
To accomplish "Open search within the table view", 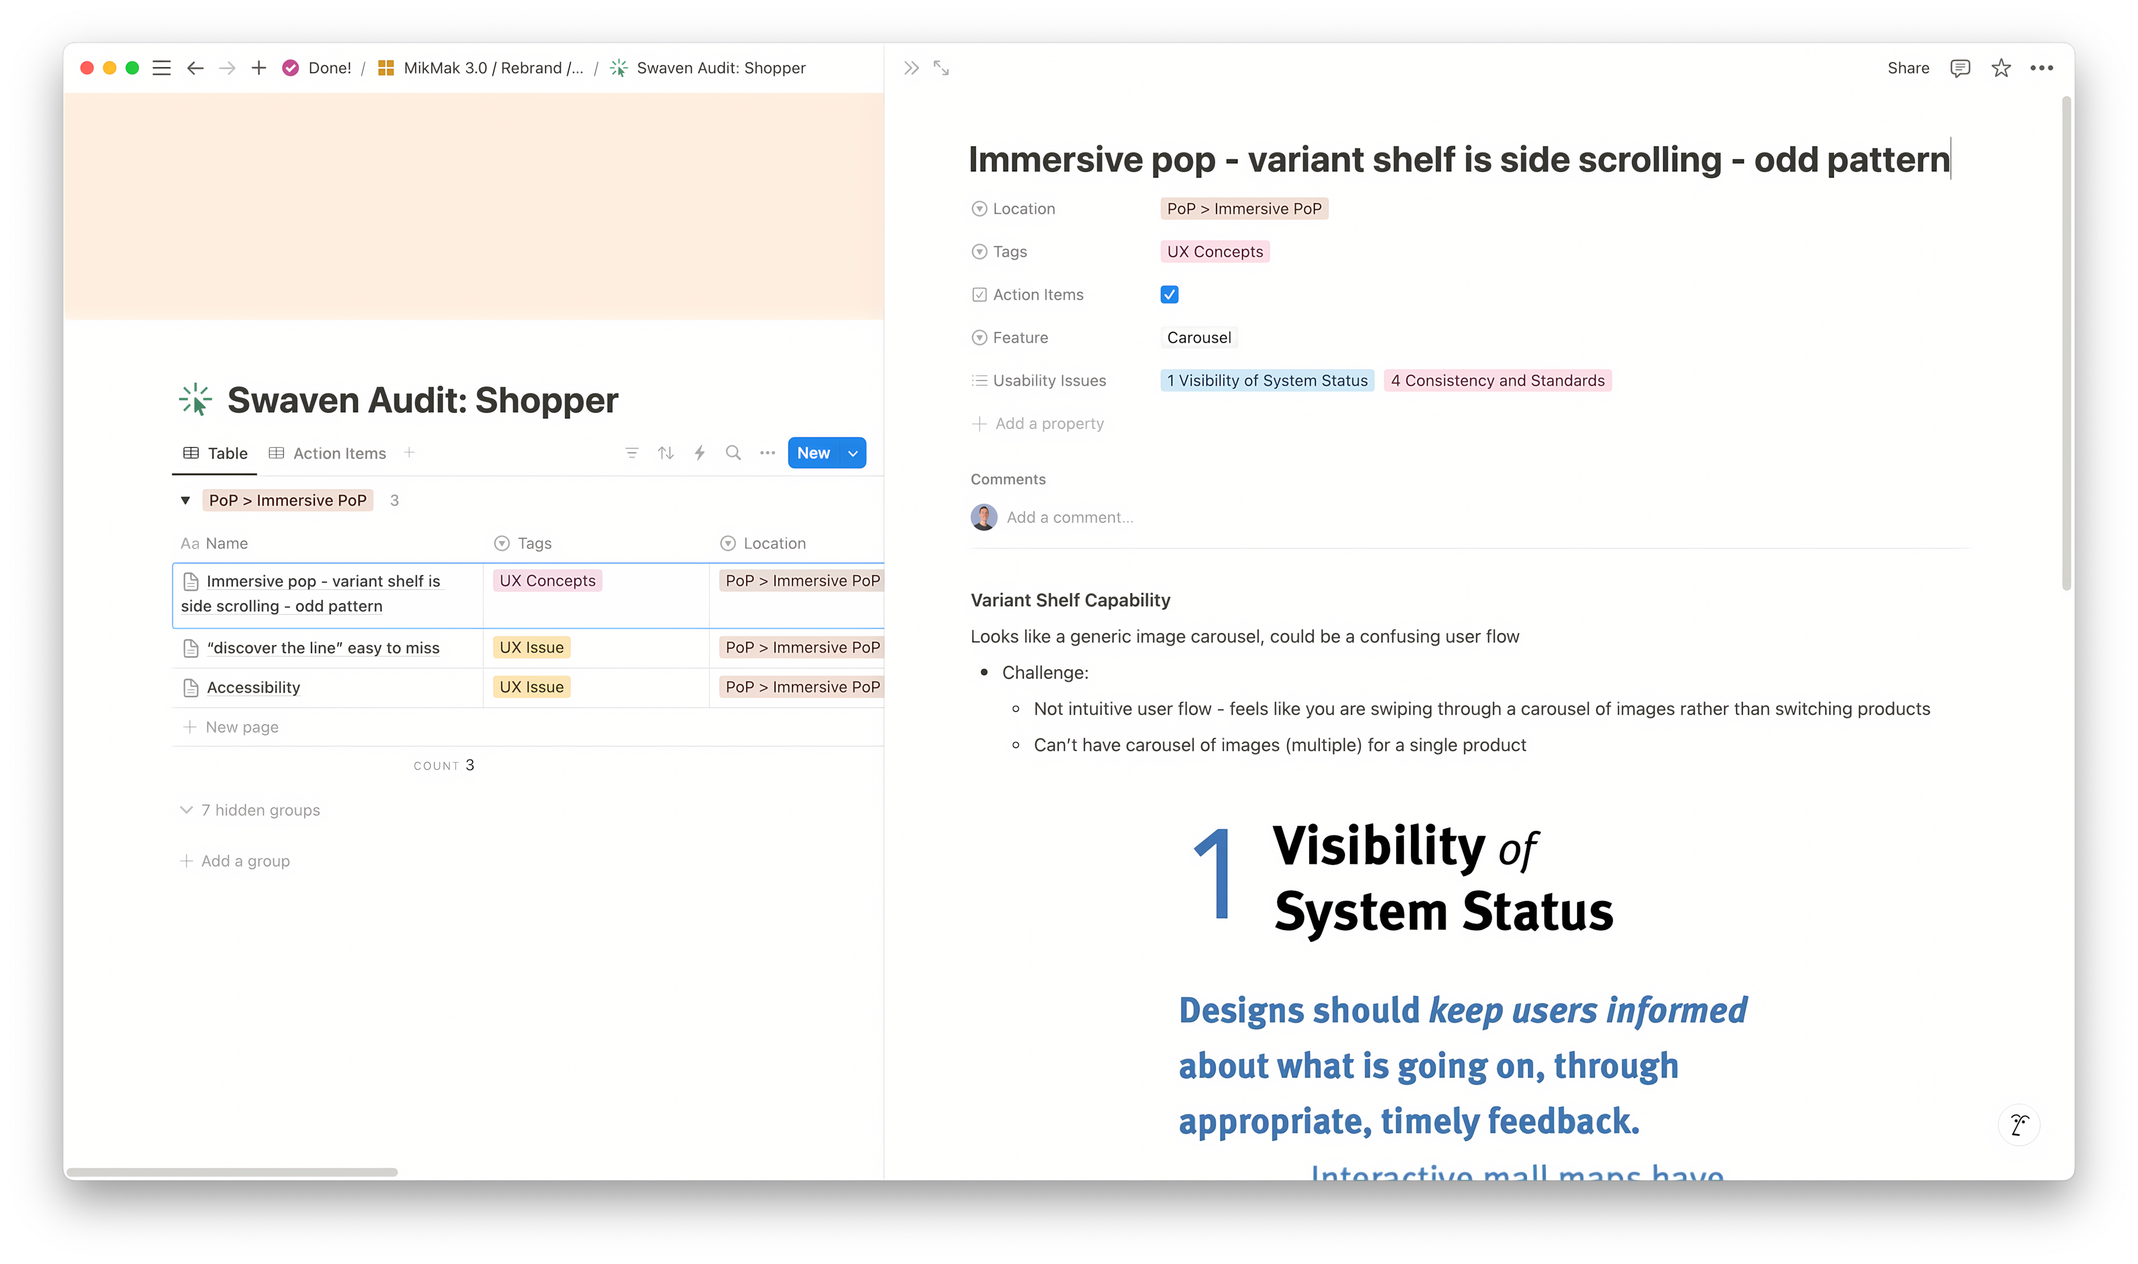I will 733,452.
